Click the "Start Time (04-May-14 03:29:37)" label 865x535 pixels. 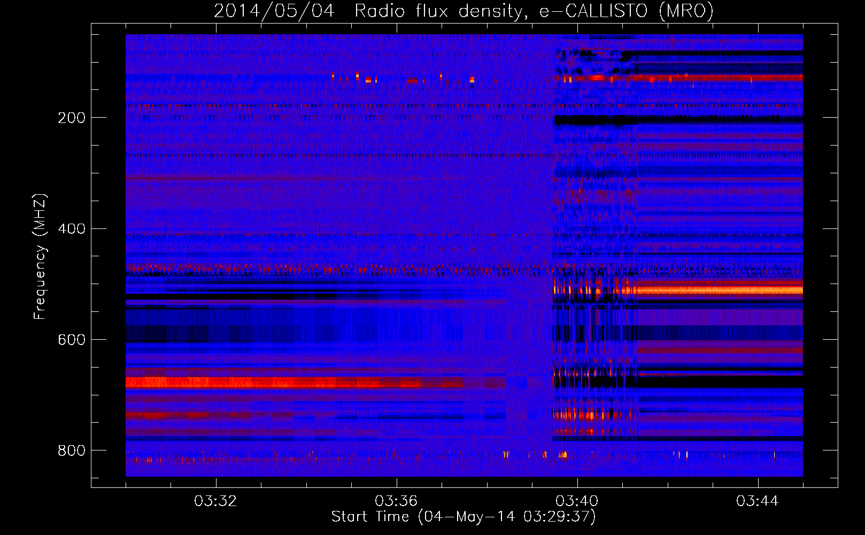coord(464,516)
